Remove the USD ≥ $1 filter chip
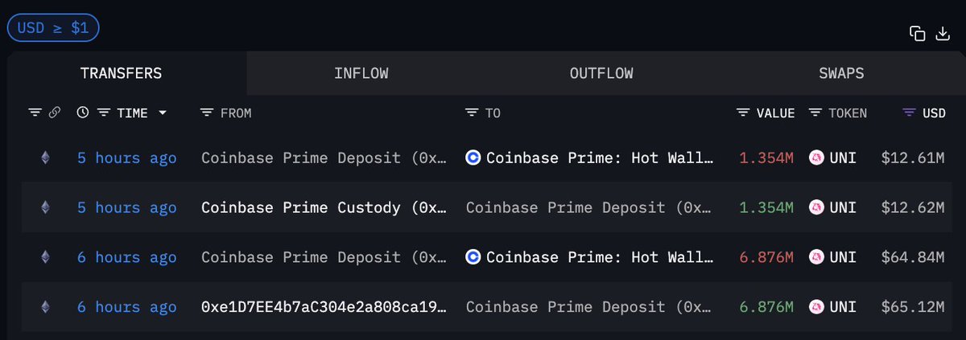 tap(53, 28)
